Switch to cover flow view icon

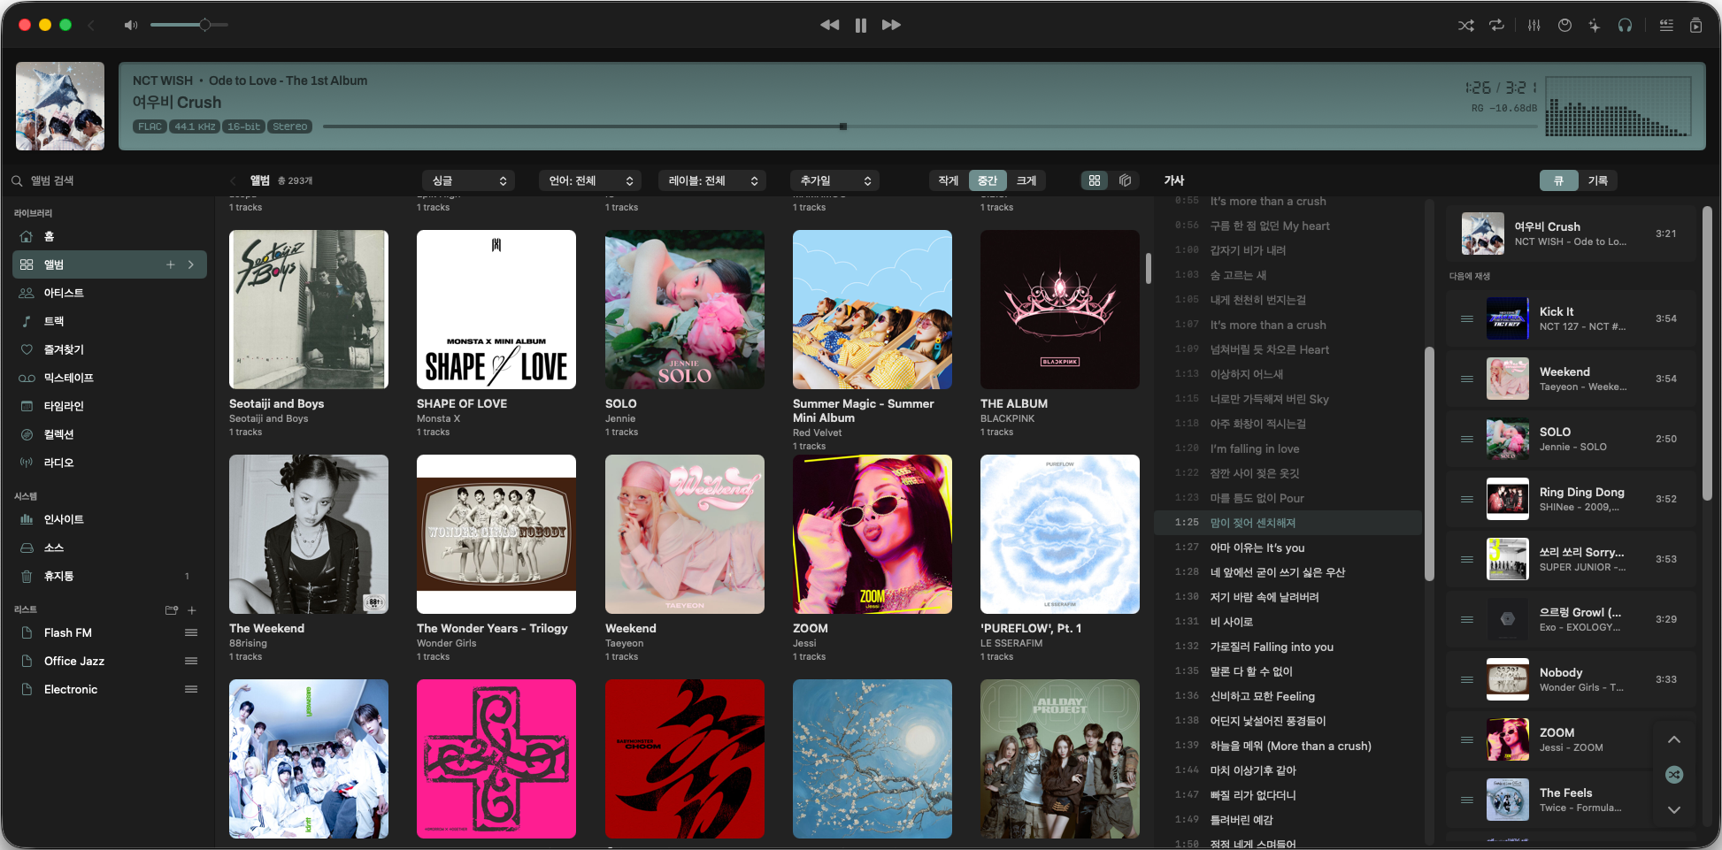tap(1126, 180)
